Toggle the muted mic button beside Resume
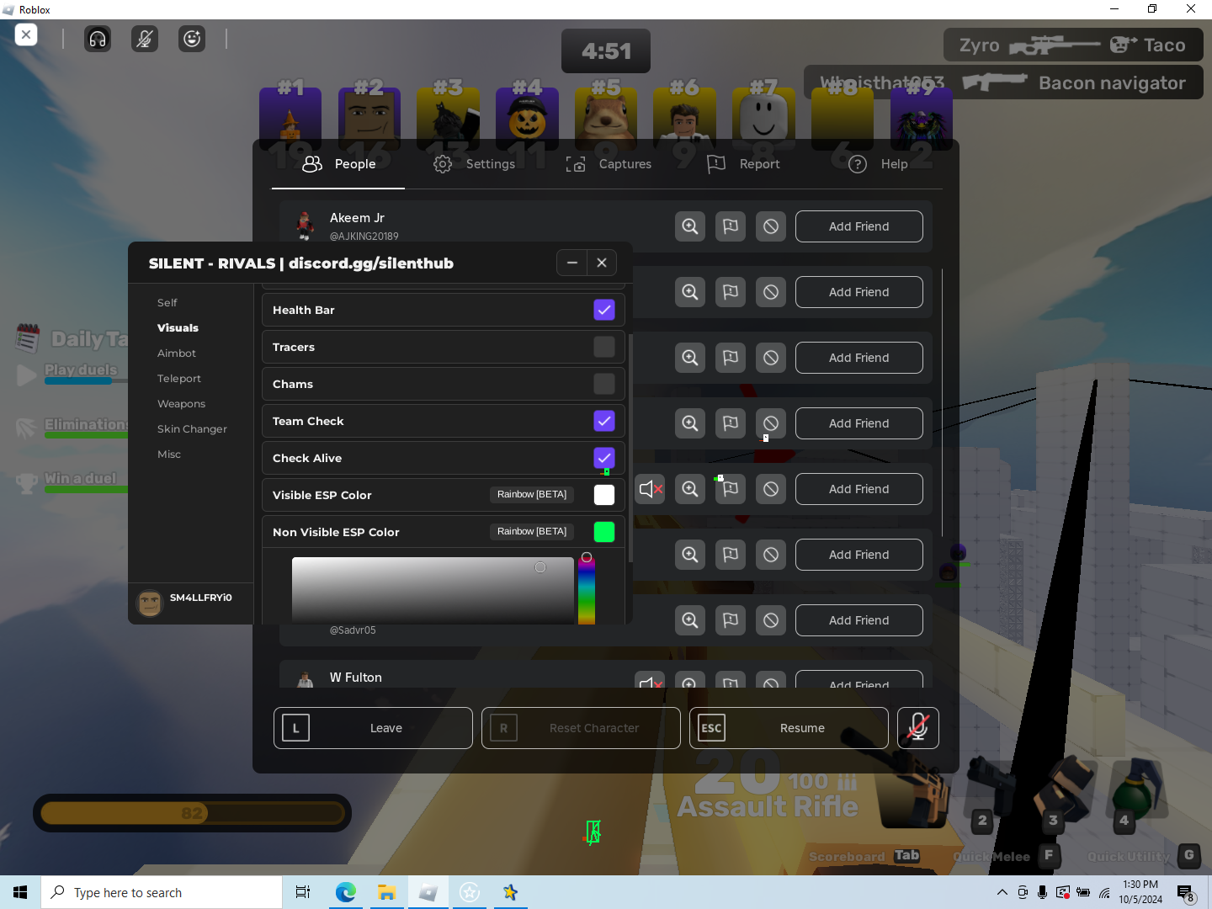This screenshot has width=1212, height=909. tap(918, 728)
